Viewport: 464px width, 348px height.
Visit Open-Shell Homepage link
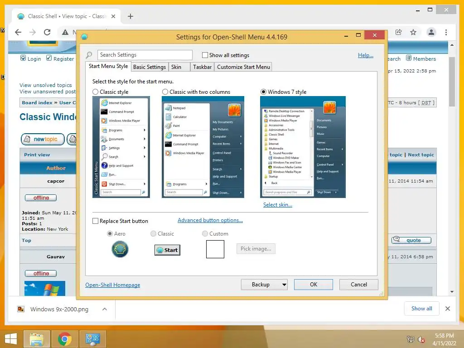tap(112, 285)
